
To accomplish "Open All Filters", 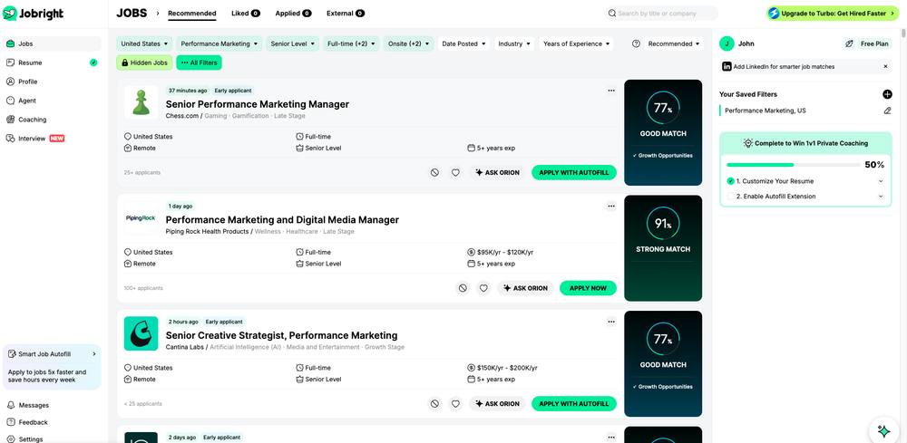I will [199, 63].
